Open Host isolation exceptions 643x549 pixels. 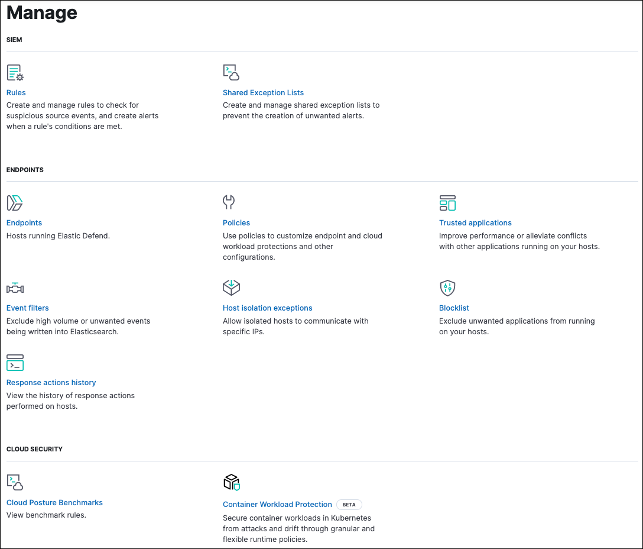(x=267, y=308)
